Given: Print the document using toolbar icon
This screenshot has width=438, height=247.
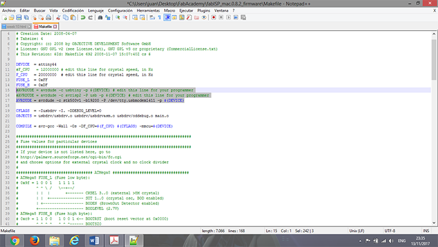Looking at the screenshot, I should click(49, 18).
